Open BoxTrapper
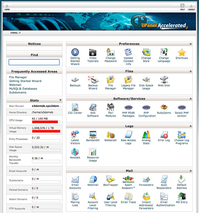 coord(110,179)
